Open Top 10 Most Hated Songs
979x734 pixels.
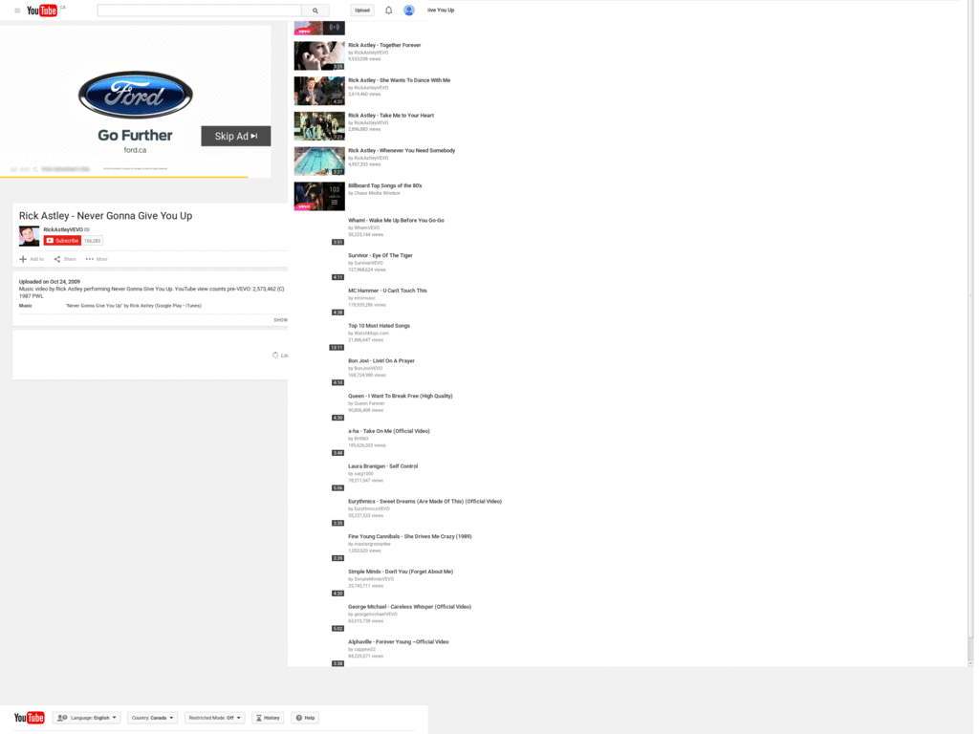click(x=379, y=326)
